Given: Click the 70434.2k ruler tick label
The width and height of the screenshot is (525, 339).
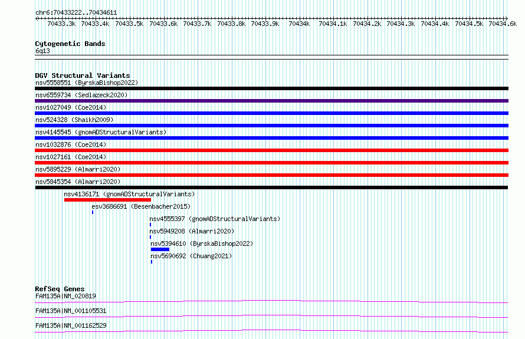Looking at the screenshot, I should click(367, 24).
